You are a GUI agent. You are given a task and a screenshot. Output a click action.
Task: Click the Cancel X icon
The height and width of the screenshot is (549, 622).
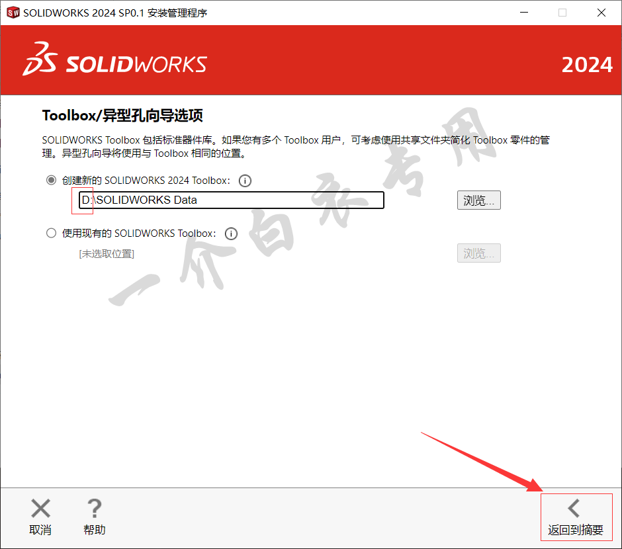click(40, 509)
